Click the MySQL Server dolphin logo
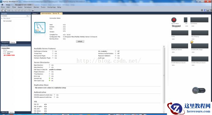Image resolution: width=212 pixels, height=115 pixels. (x=40, y=28)
